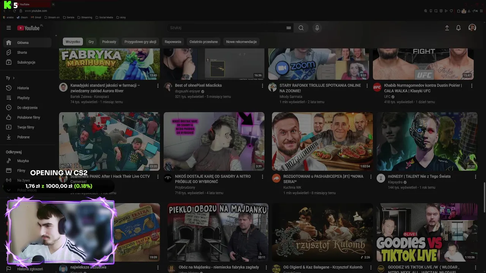Reload the page in the browser
This screenshot has width=486, height=273.
[14, 11]
